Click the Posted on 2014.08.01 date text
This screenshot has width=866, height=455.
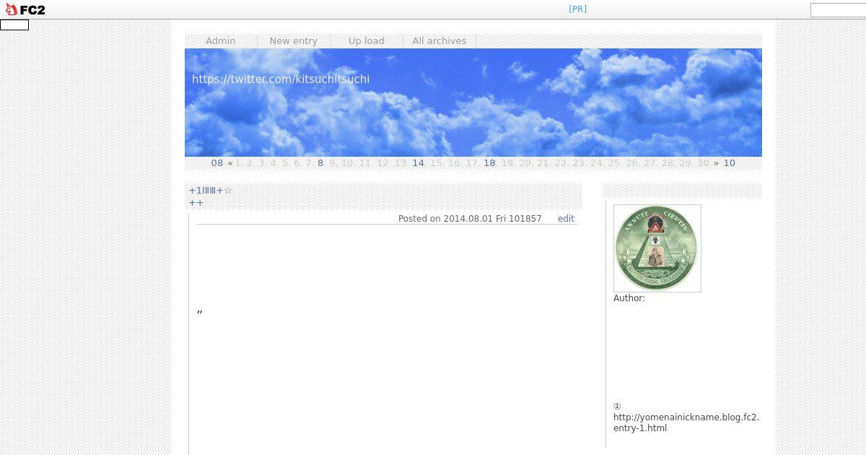click(x=470, y=219)
